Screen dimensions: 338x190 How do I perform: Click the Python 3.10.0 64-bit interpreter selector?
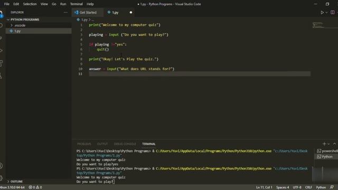click(x=13, y=187)
